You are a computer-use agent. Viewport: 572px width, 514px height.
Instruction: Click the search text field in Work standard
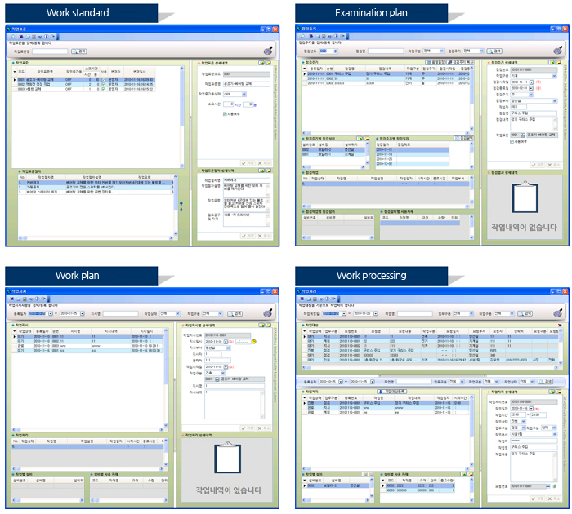pyautogui.click(x=51, y=51)
